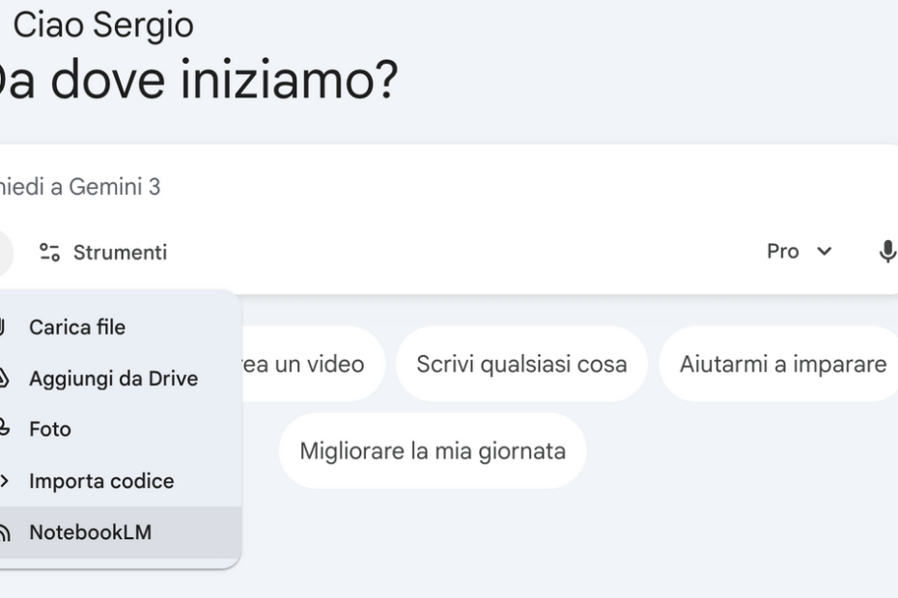Choose Aggiungi da Drive menu entry
Viewport: 898px width, 598px height.
[113, 378]
